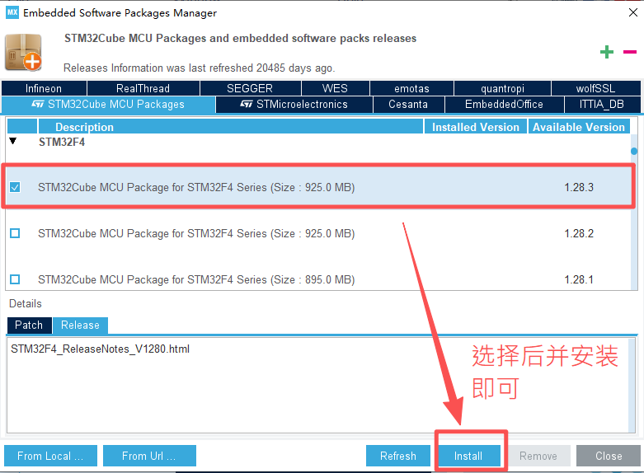The image size is (644, 473).
Task: Check the STM32F4 version 1.28.2 package
Action: point(15,234)
